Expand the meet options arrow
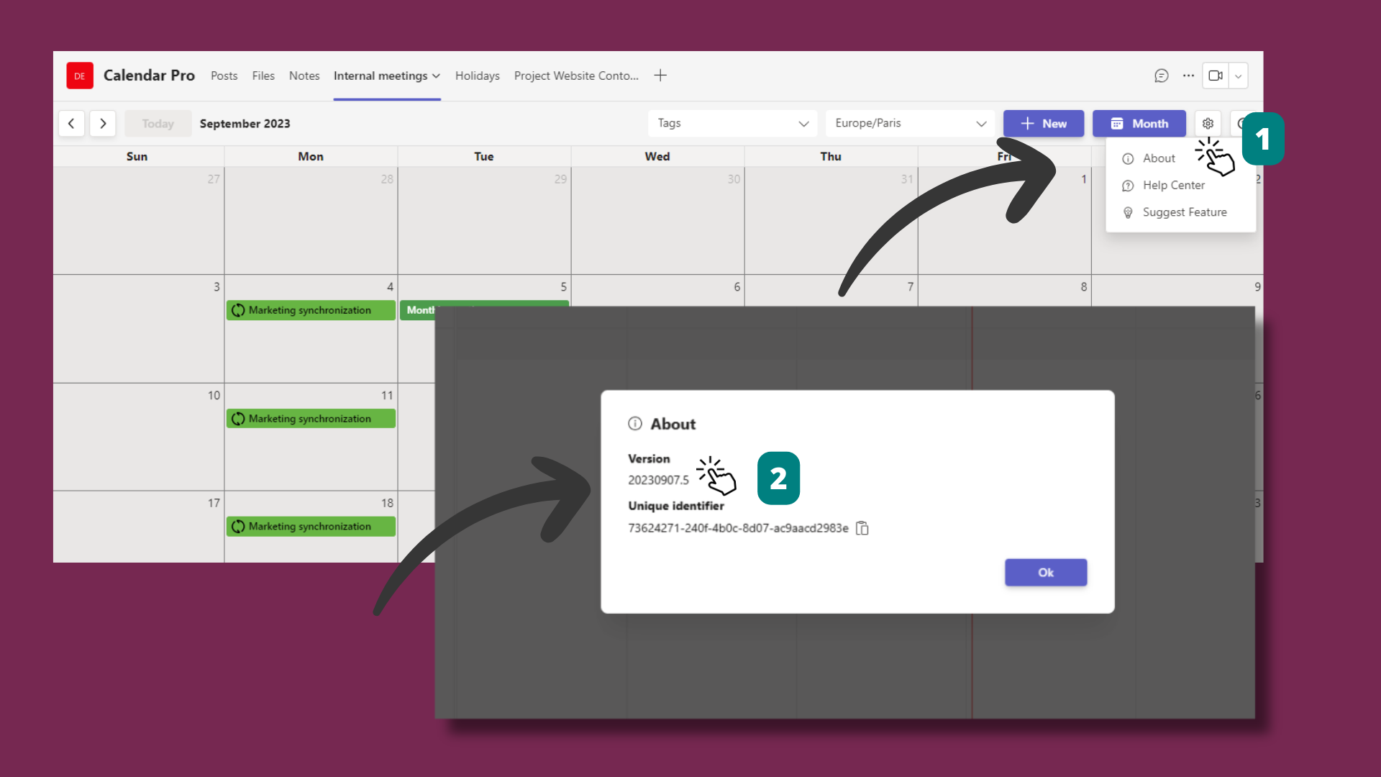The image size is (1381, 777). click(x=1238, y=76)
